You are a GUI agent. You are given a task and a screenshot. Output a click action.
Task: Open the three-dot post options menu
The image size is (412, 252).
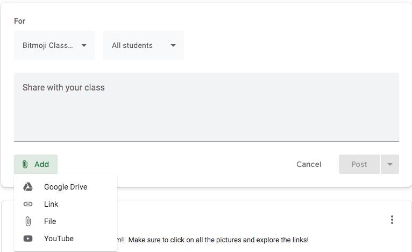point(392,220)
